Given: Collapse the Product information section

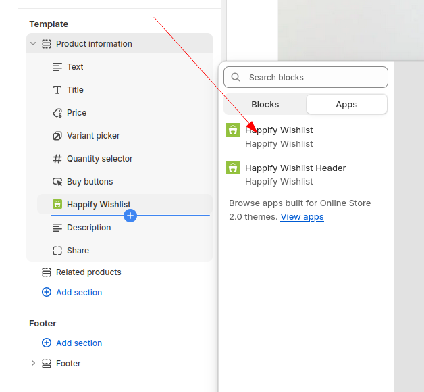Looking at the screenshot, I should (x=33, y=43).
